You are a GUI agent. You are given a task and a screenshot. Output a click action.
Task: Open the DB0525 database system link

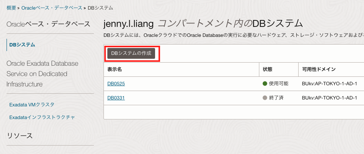pyautogui.click(x=116, y=83)
